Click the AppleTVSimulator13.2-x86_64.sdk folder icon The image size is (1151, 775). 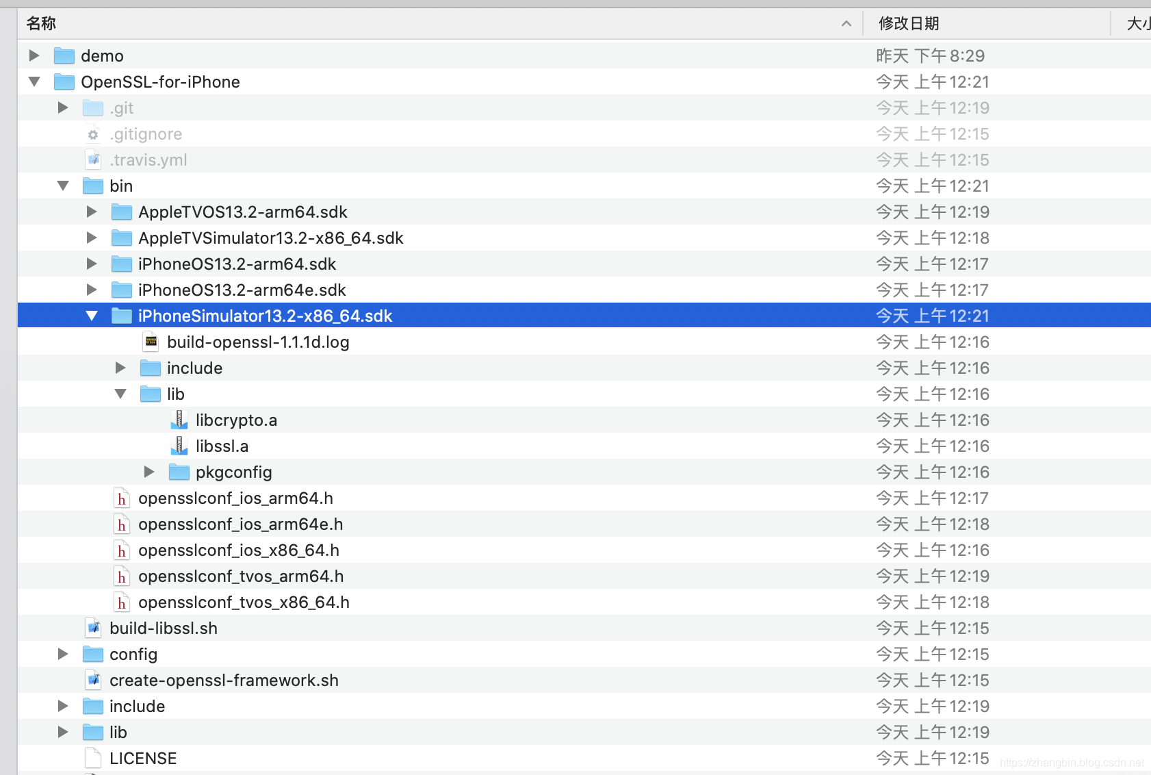(x=122, y=238)
